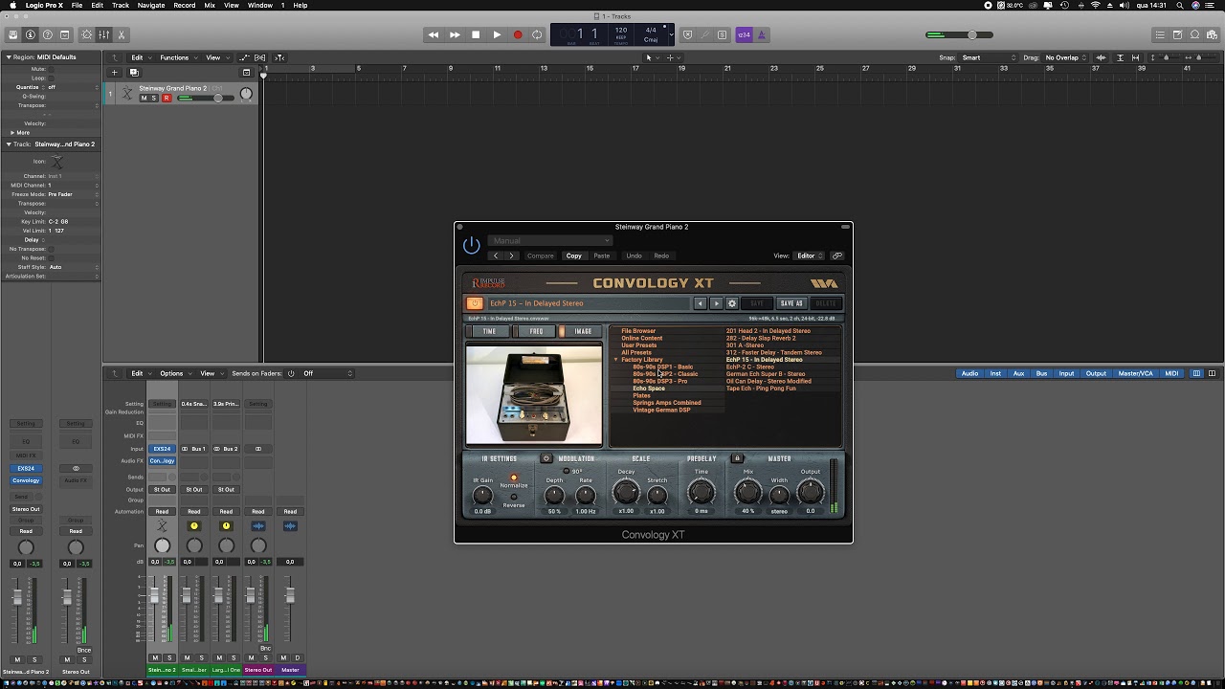
Task: Select the Oil Can Delay - Stereo Modified preset
Action: (x=768, y=382)
